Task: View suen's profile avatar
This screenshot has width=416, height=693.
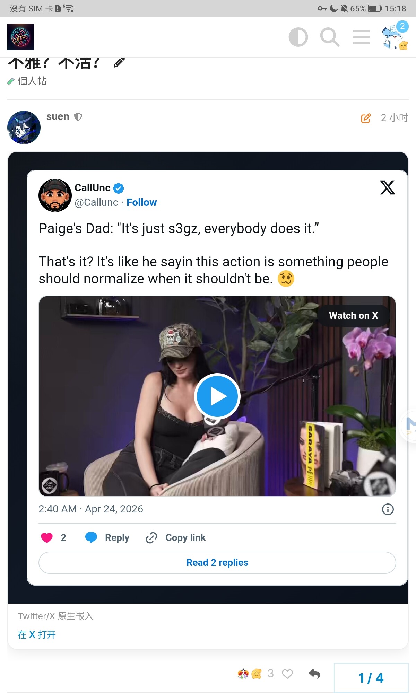Action: tap(24, 128)
